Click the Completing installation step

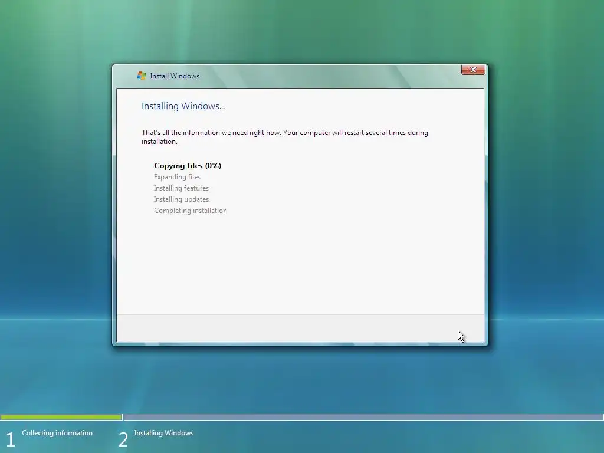coord(191,211)
